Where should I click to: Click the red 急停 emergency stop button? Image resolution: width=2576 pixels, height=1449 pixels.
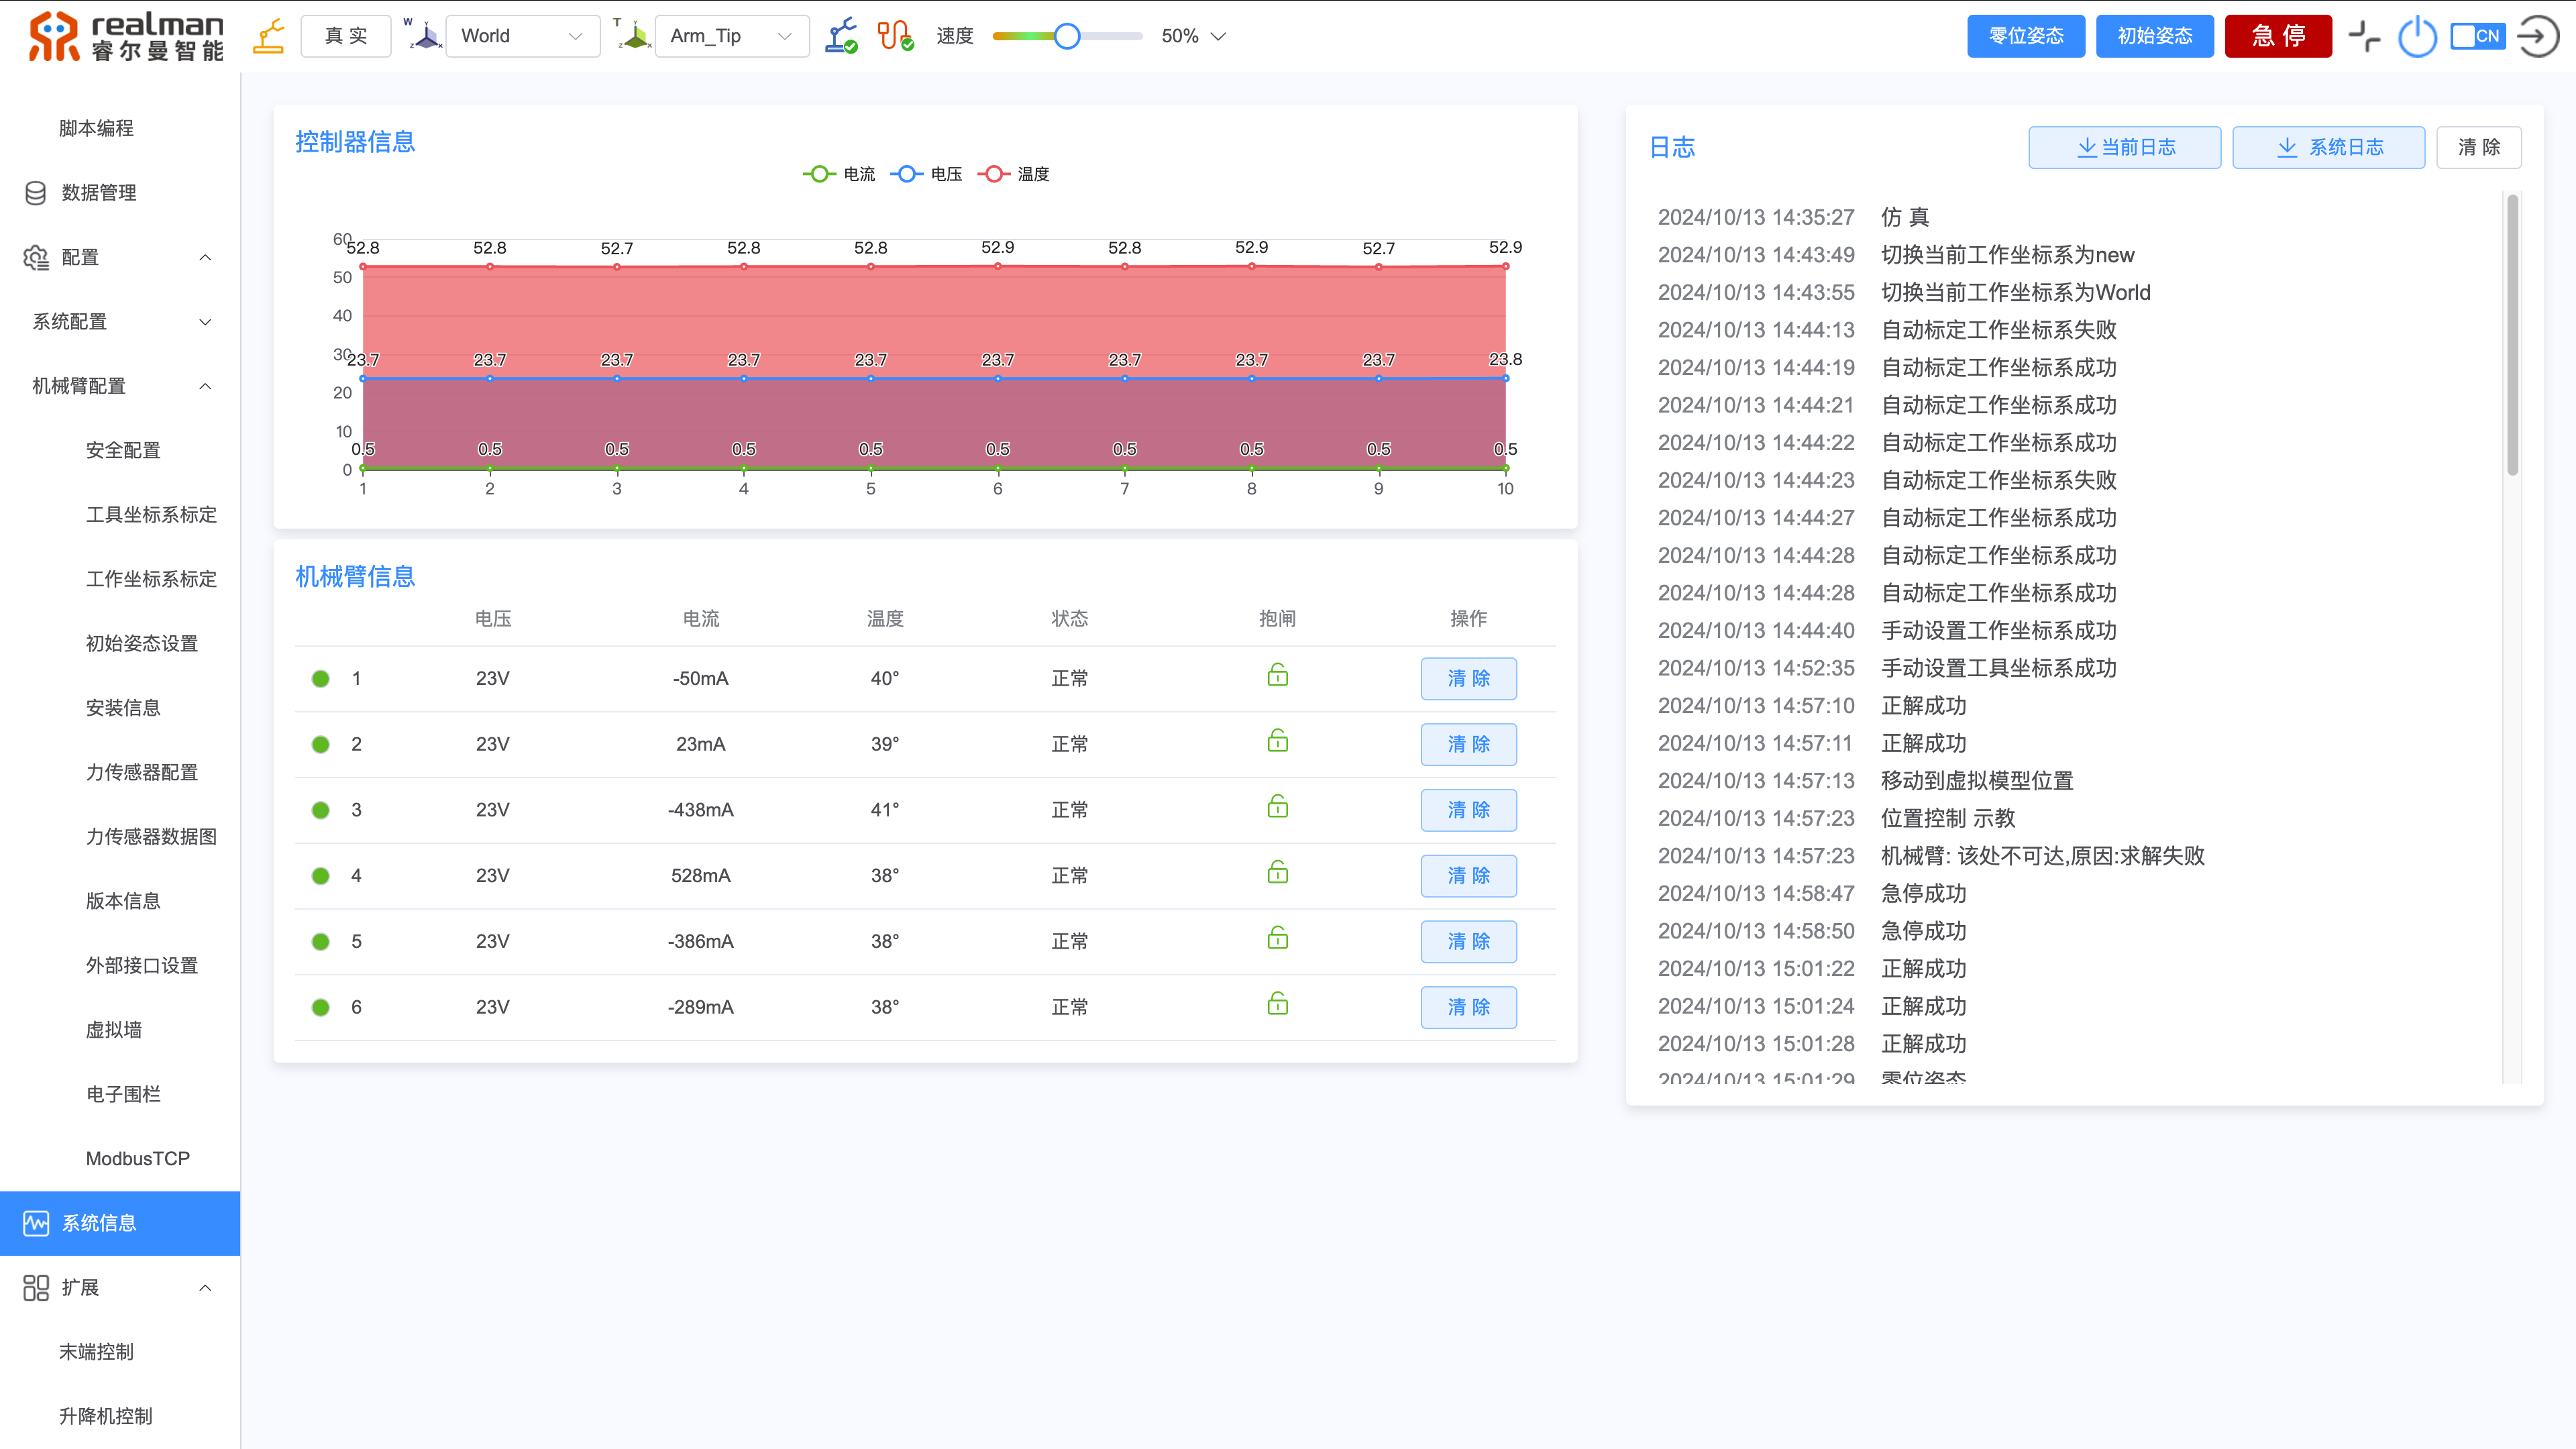(2278, 36)
